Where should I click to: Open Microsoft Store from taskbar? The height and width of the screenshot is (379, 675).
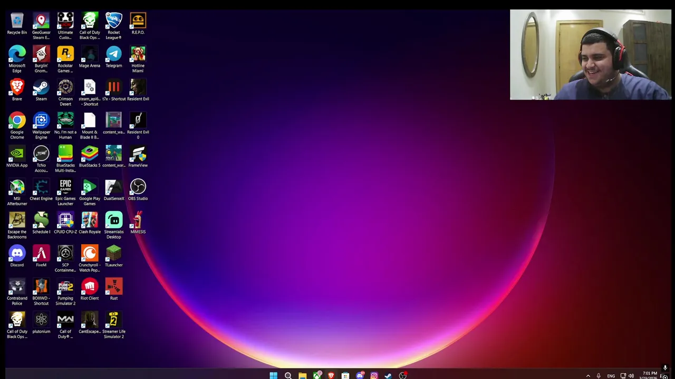coord(345,375)
